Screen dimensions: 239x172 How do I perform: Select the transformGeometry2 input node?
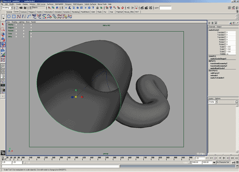[x=219, y=63]
